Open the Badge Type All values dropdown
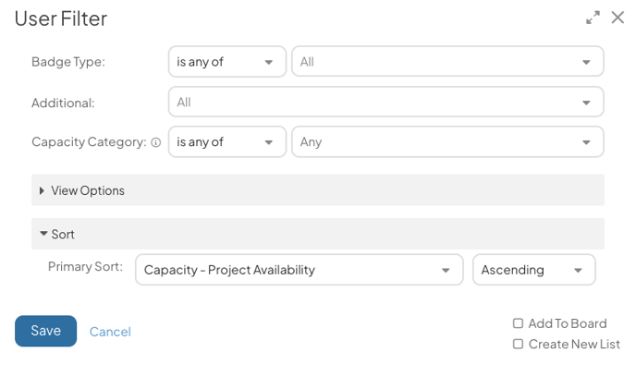 447,62
